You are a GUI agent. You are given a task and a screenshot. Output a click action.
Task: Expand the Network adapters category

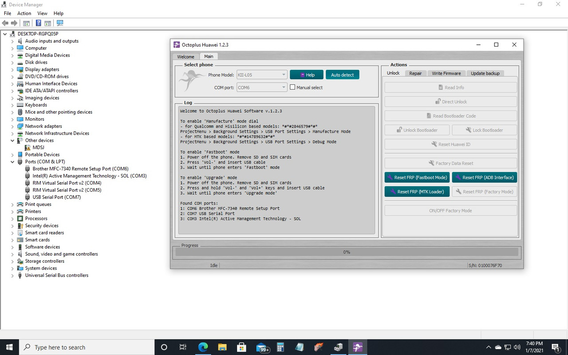pos(12,126)
